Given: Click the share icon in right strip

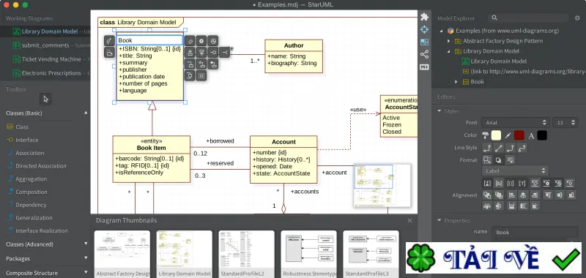Looking at the screenshot, I should (x=424, y=54).
